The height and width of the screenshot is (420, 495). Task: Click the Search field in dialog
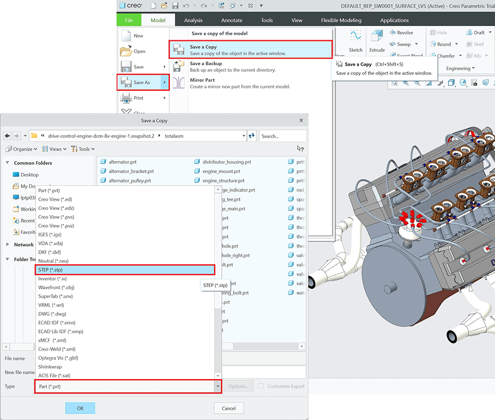pos(283,136)
